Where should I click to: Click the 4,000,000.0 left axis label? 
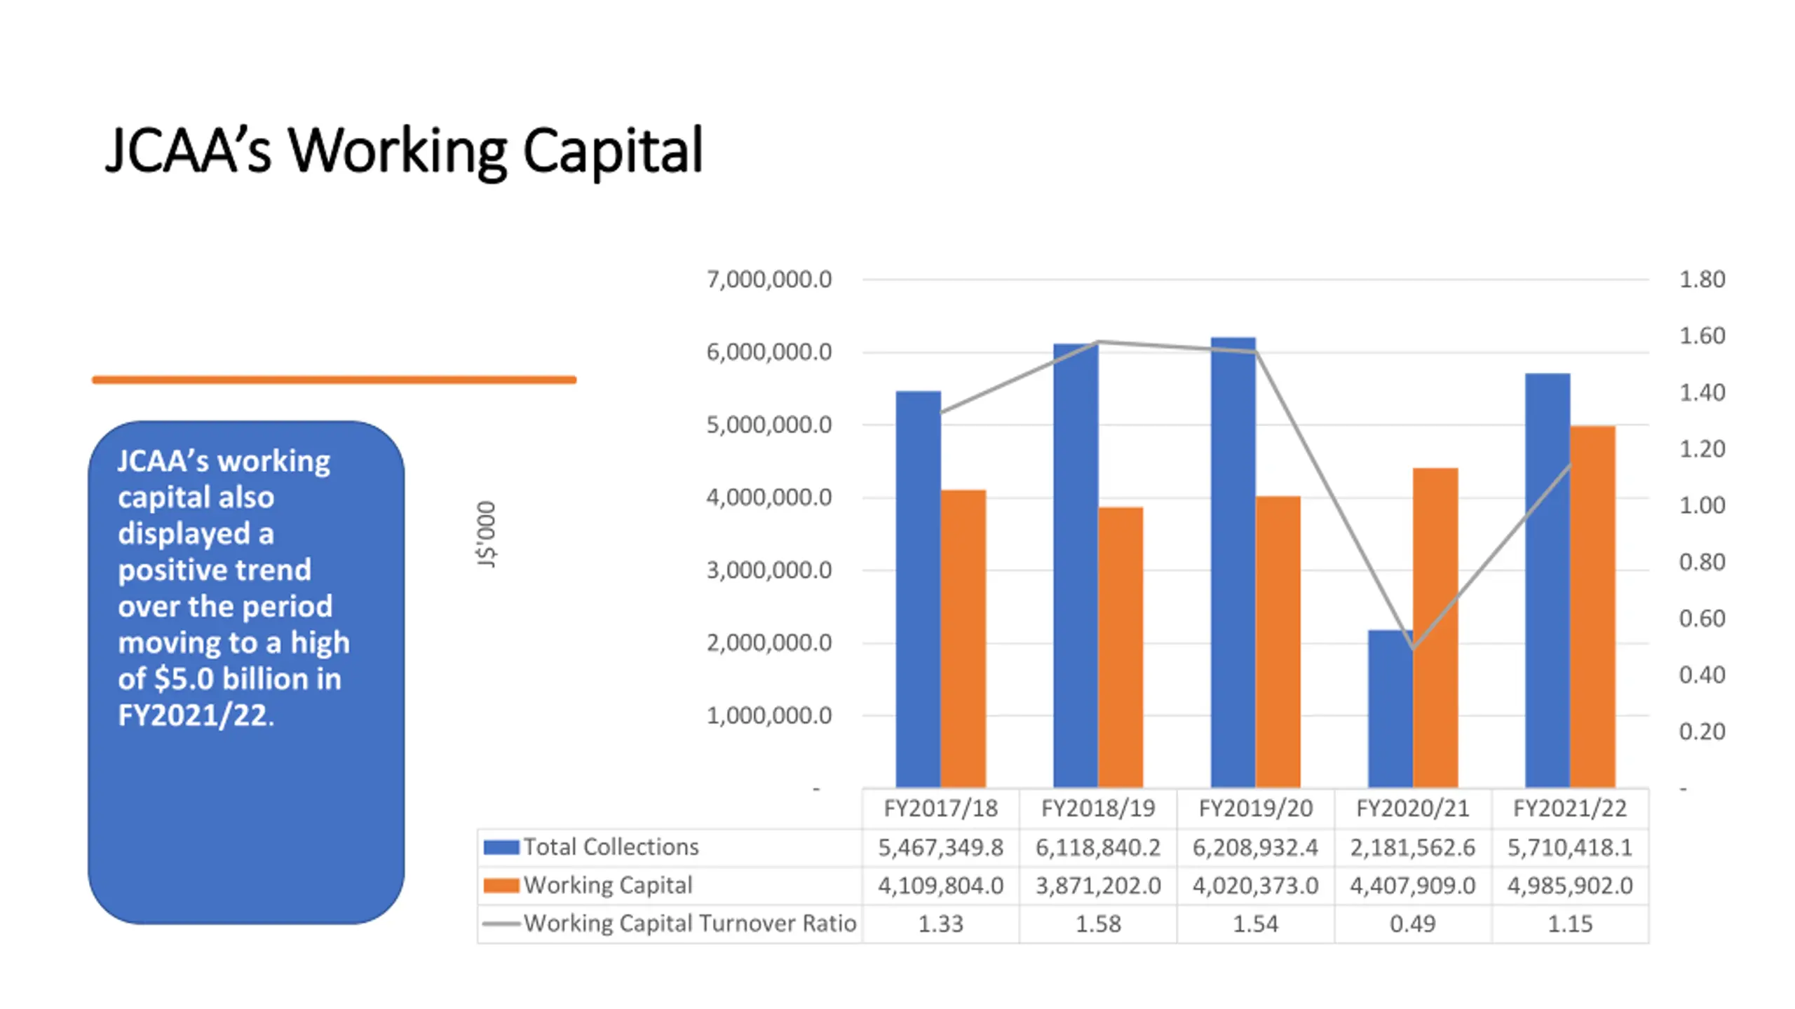tap(769, 497)
